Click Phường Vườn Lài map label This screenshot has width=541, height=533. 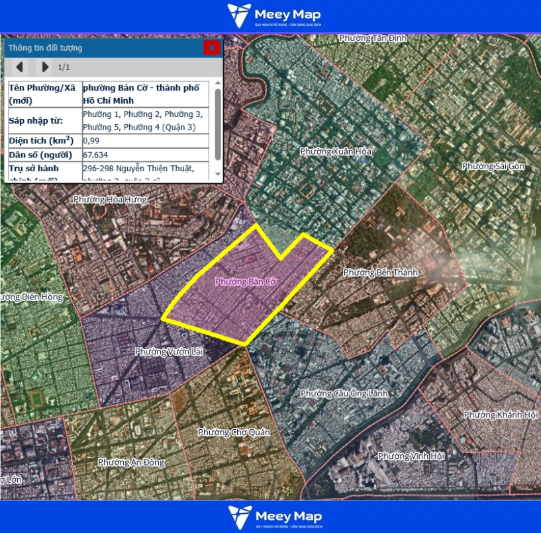pyautogui.click(x=168, y=352)
